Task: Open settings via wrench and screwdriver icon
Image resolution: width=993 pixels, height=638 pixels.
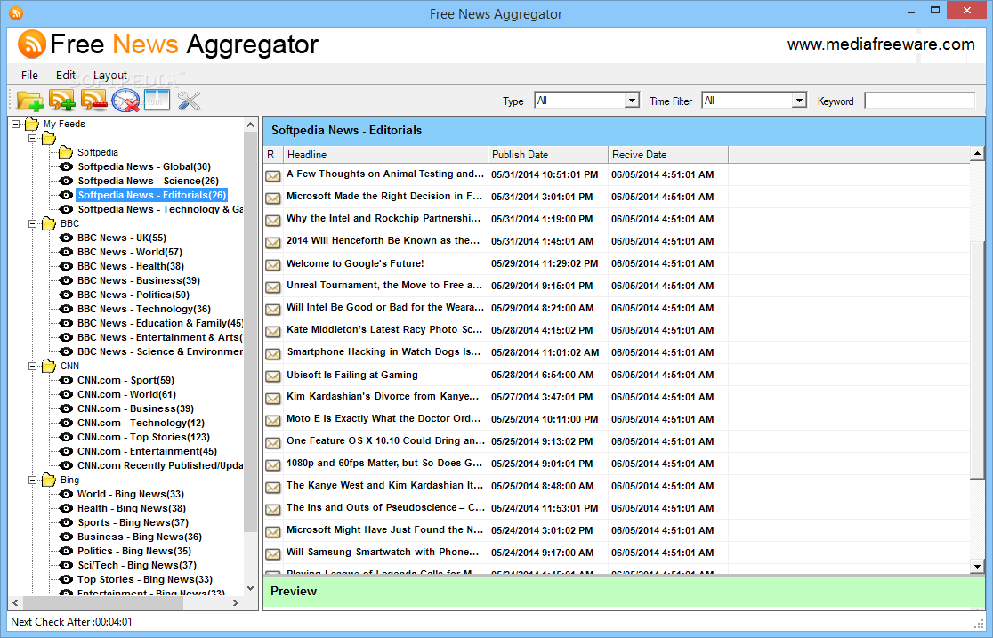Action: pos(189,100)
